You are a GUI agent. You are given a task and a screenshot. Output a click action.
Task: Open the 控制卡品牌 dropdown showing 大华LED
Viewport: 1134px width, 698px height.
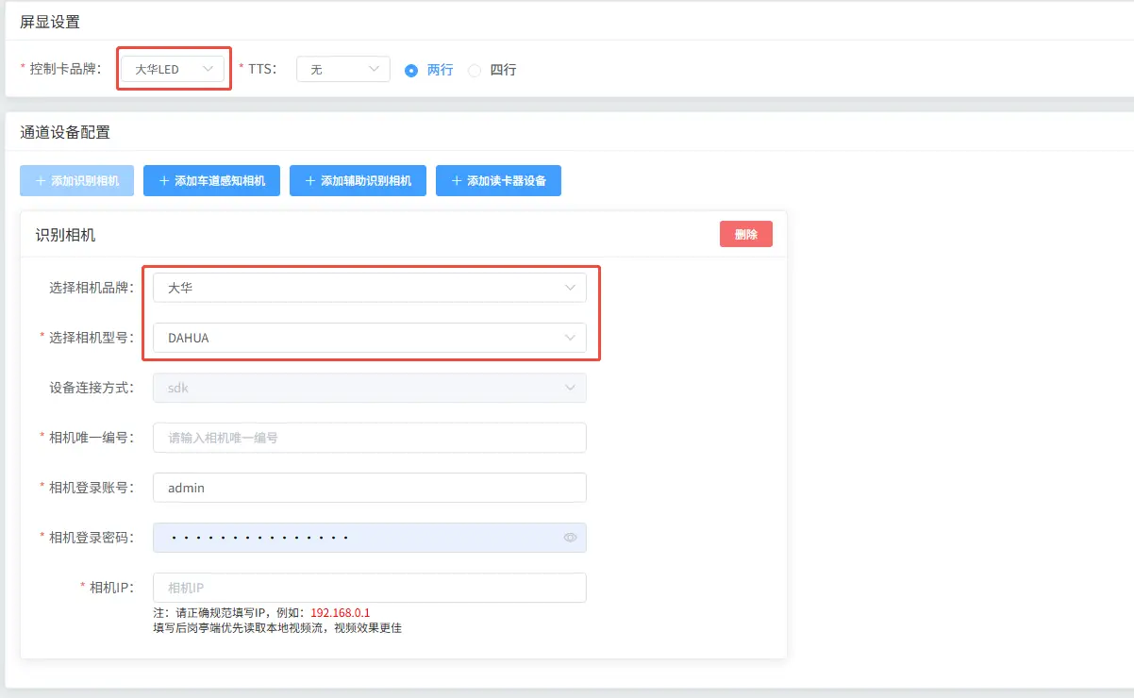click(x=173, y=69)
